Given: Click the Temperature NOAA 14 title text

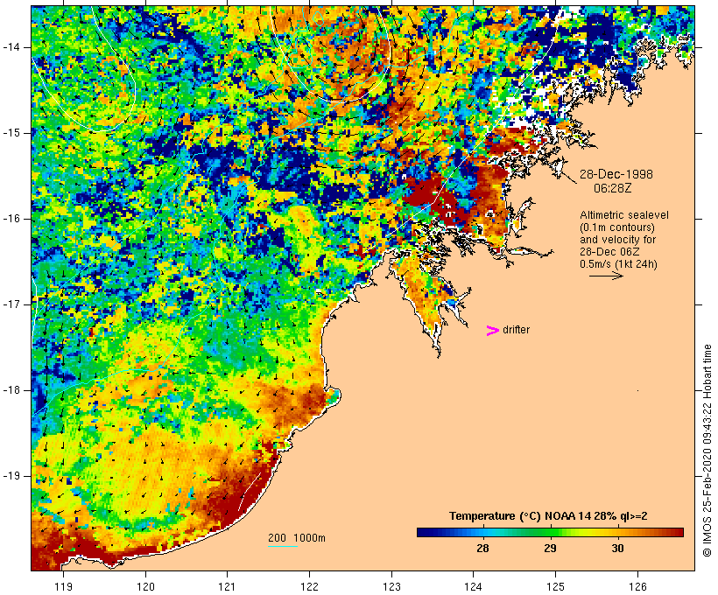Looking at the screenshot, I should pos(548,516).
